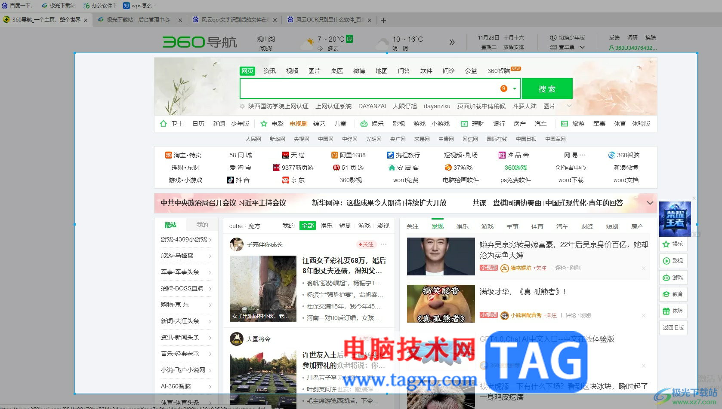The height and width of the screenshot is (409, 722).
Task: Click +关注 for 子芜伴你成长
Action: 366,244
